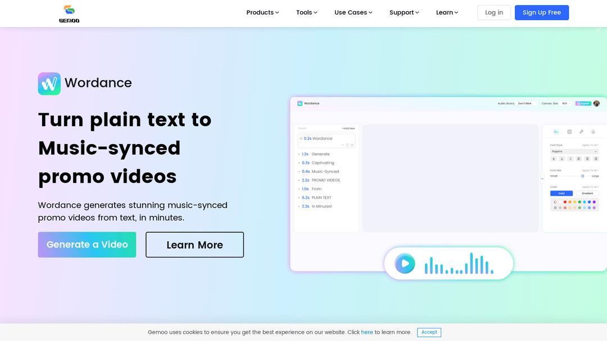
Task: Click the Log in button
Action: tap(494, 12)
